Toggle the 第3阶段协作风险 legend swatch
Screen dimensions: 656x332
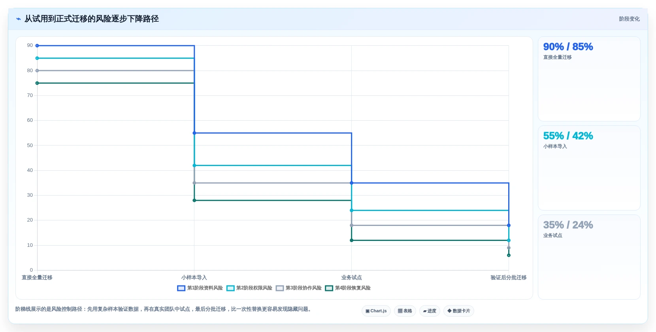click(280, 288)
